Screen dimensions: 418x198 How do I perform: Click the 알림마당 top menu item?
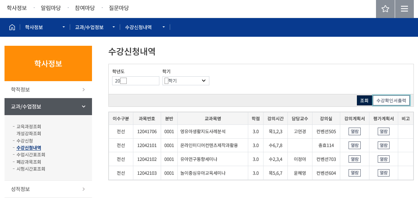pyautogui.click(x=51, y=8)
